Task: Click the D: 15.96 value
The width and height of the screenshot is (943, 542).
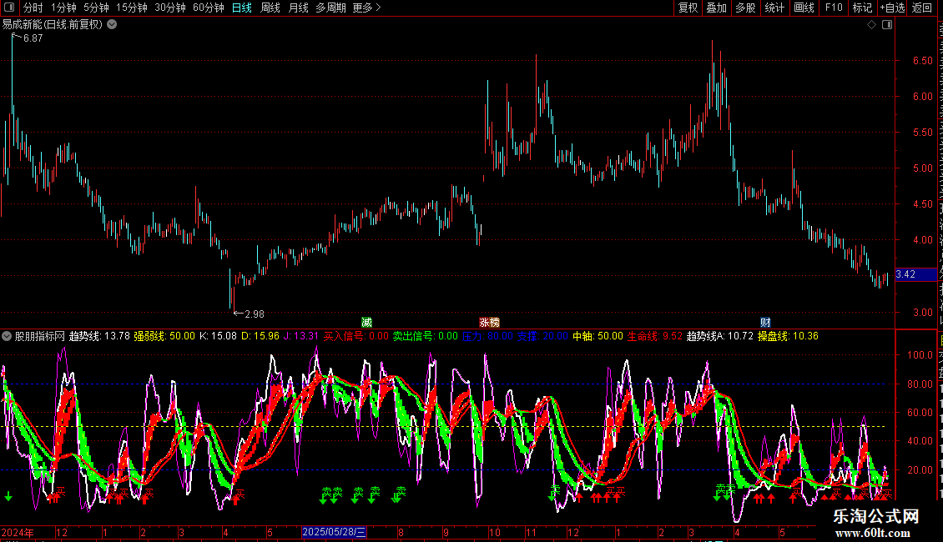Action: point(260,337)
